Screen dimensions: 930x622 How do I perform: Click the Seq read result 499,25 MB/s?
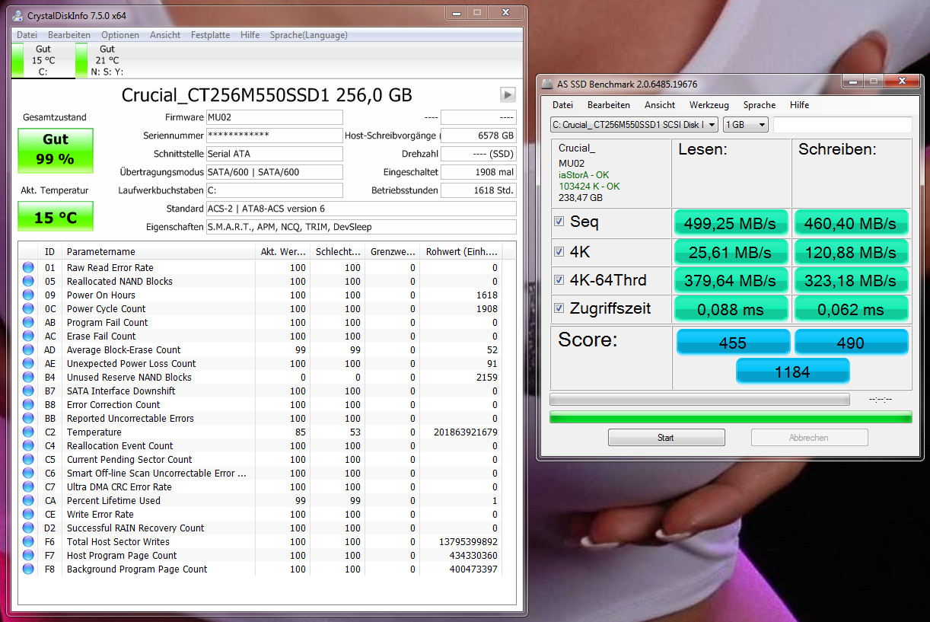click(x=731, y=223)
